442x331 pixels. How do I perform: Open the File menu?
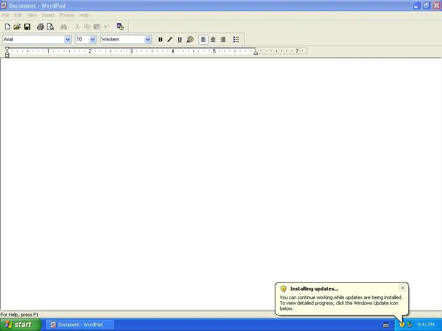6,15
